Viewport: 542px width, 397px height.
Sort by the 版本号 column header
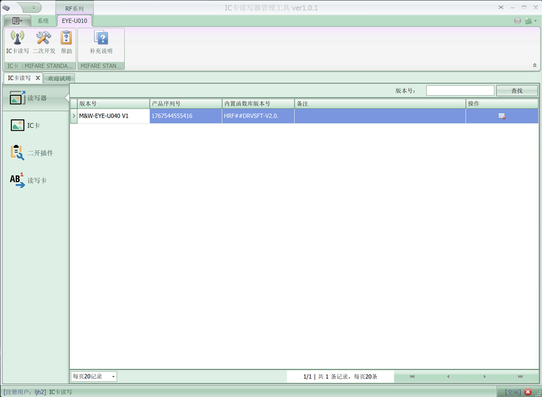[113, 104]
